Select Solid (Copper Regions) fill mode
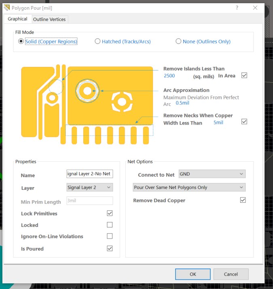The image size is (273, 289). coord(21,41)
